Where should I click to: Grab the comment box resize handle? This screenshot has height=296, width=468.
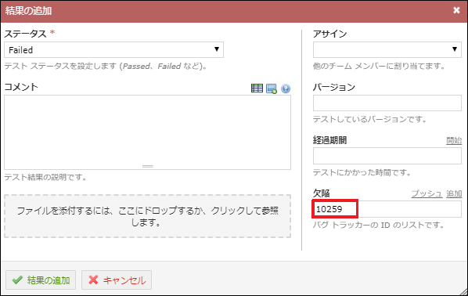pyautogui.click(x=147, y=166)
